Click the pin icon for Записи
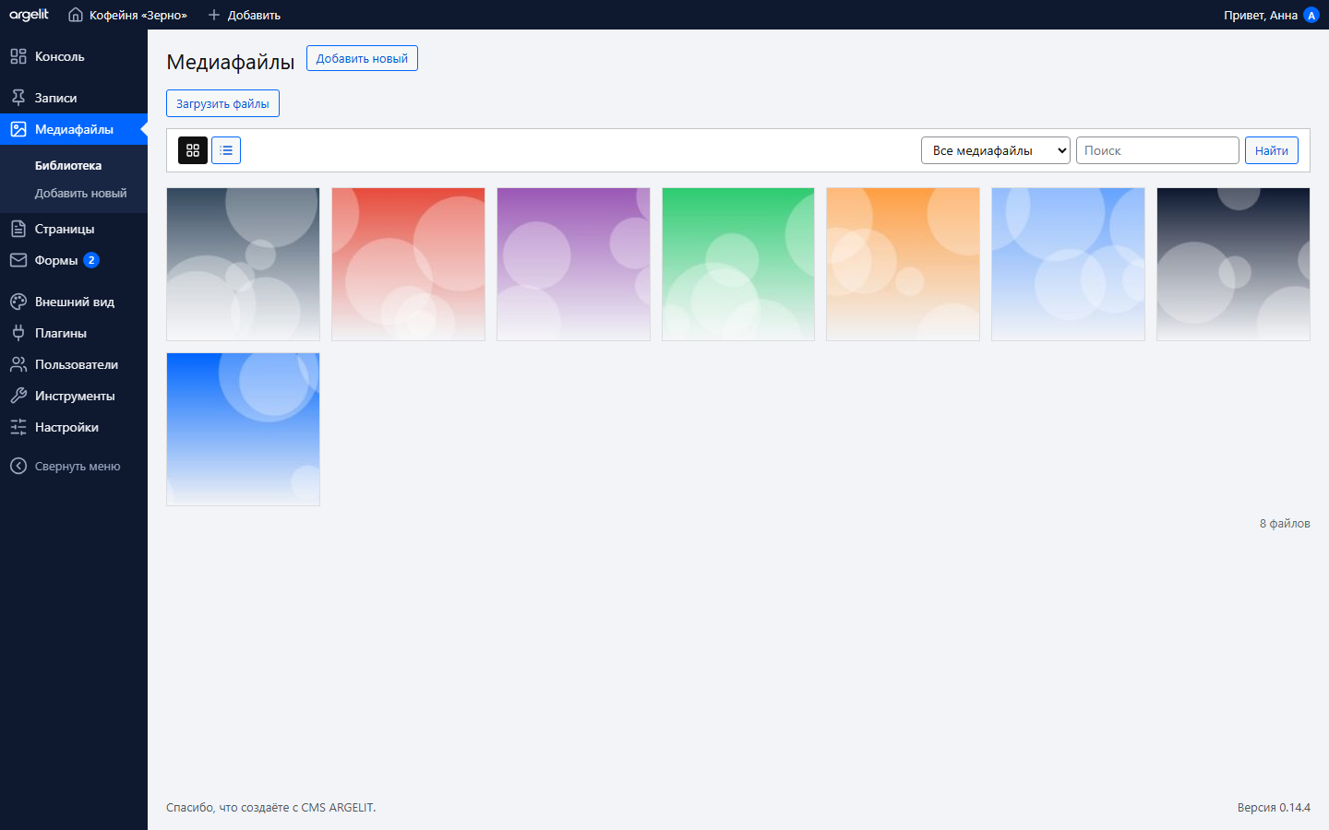 18,98
